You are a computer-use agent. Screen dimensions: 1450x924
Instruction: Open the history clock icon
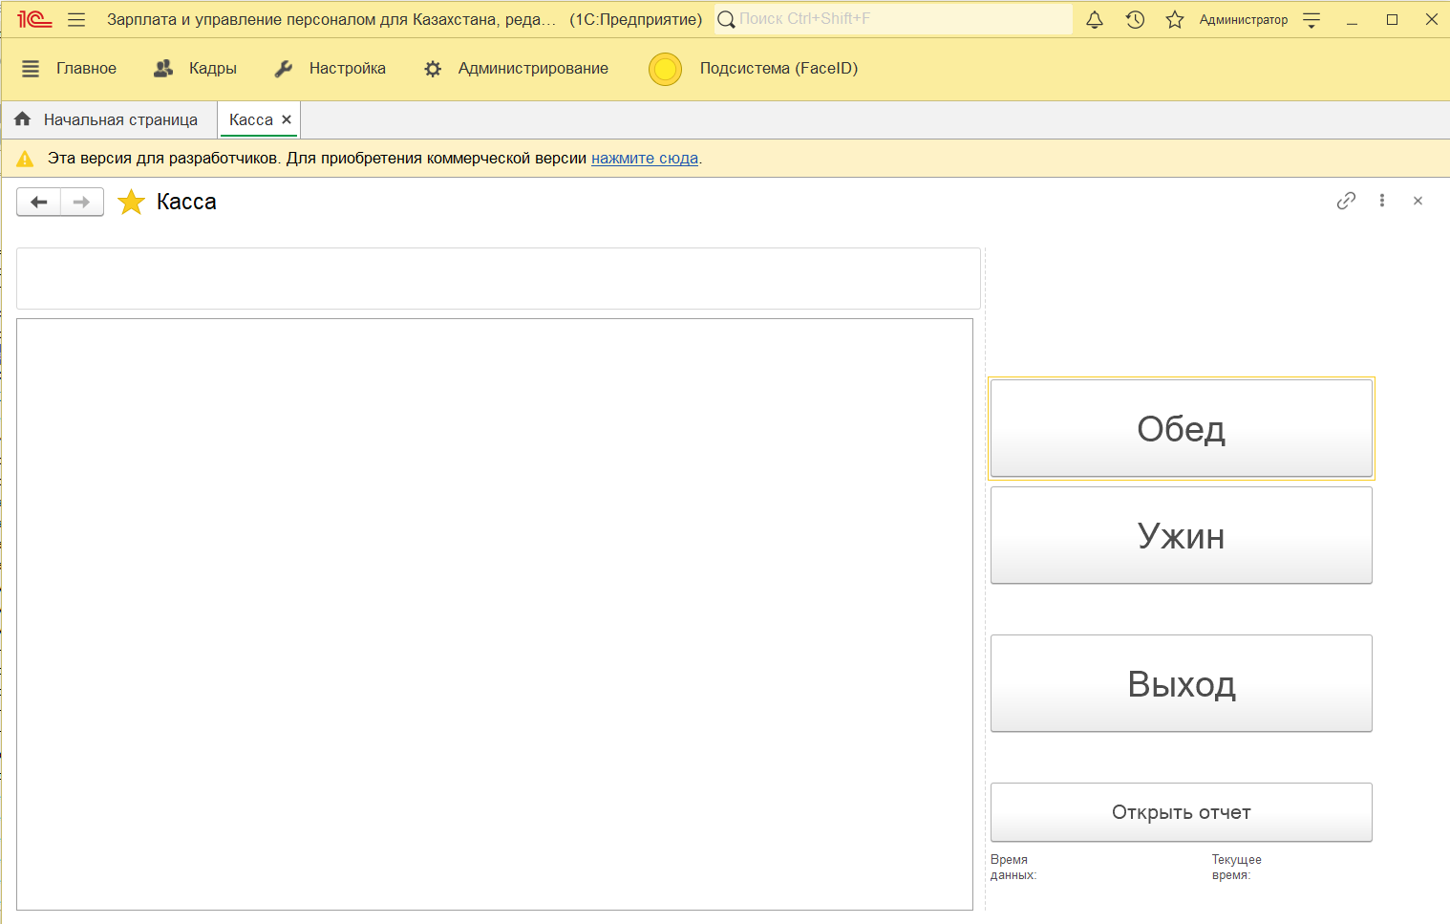(x=1135, y=19)
